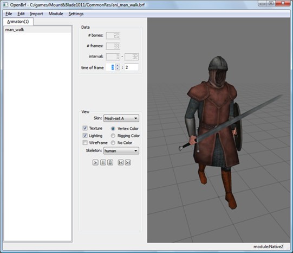
Task: Select Rigging Color radio option
Action: click(x=113, y=136)
